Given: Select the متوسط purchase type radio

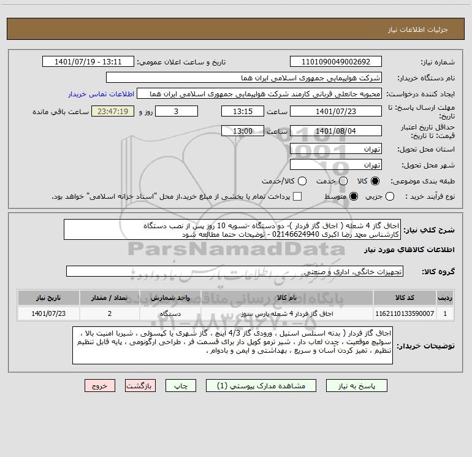Looking at the screenshot, I should [354, 196].
